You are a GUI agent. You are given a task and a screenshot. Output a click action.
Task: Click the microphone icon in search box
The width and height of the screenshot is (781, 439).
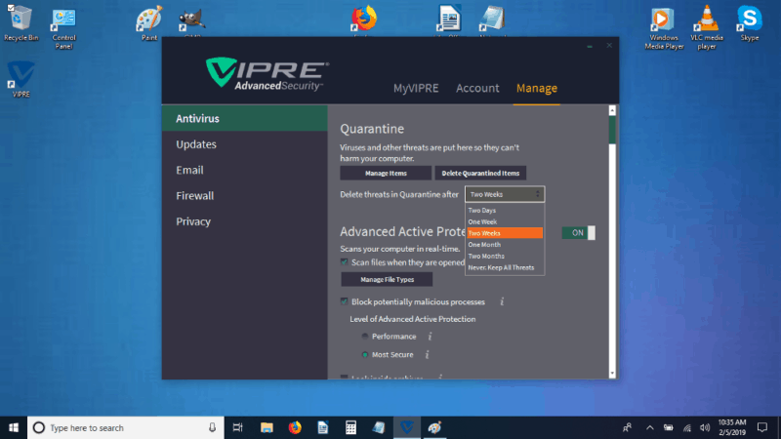pyautogui.click(x=212, y=427)
